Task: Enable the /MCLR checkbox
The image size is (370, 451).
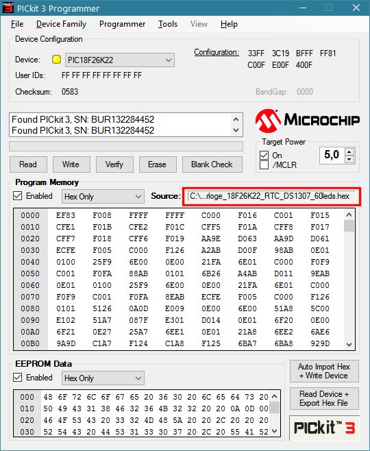Action: [264, 165]
